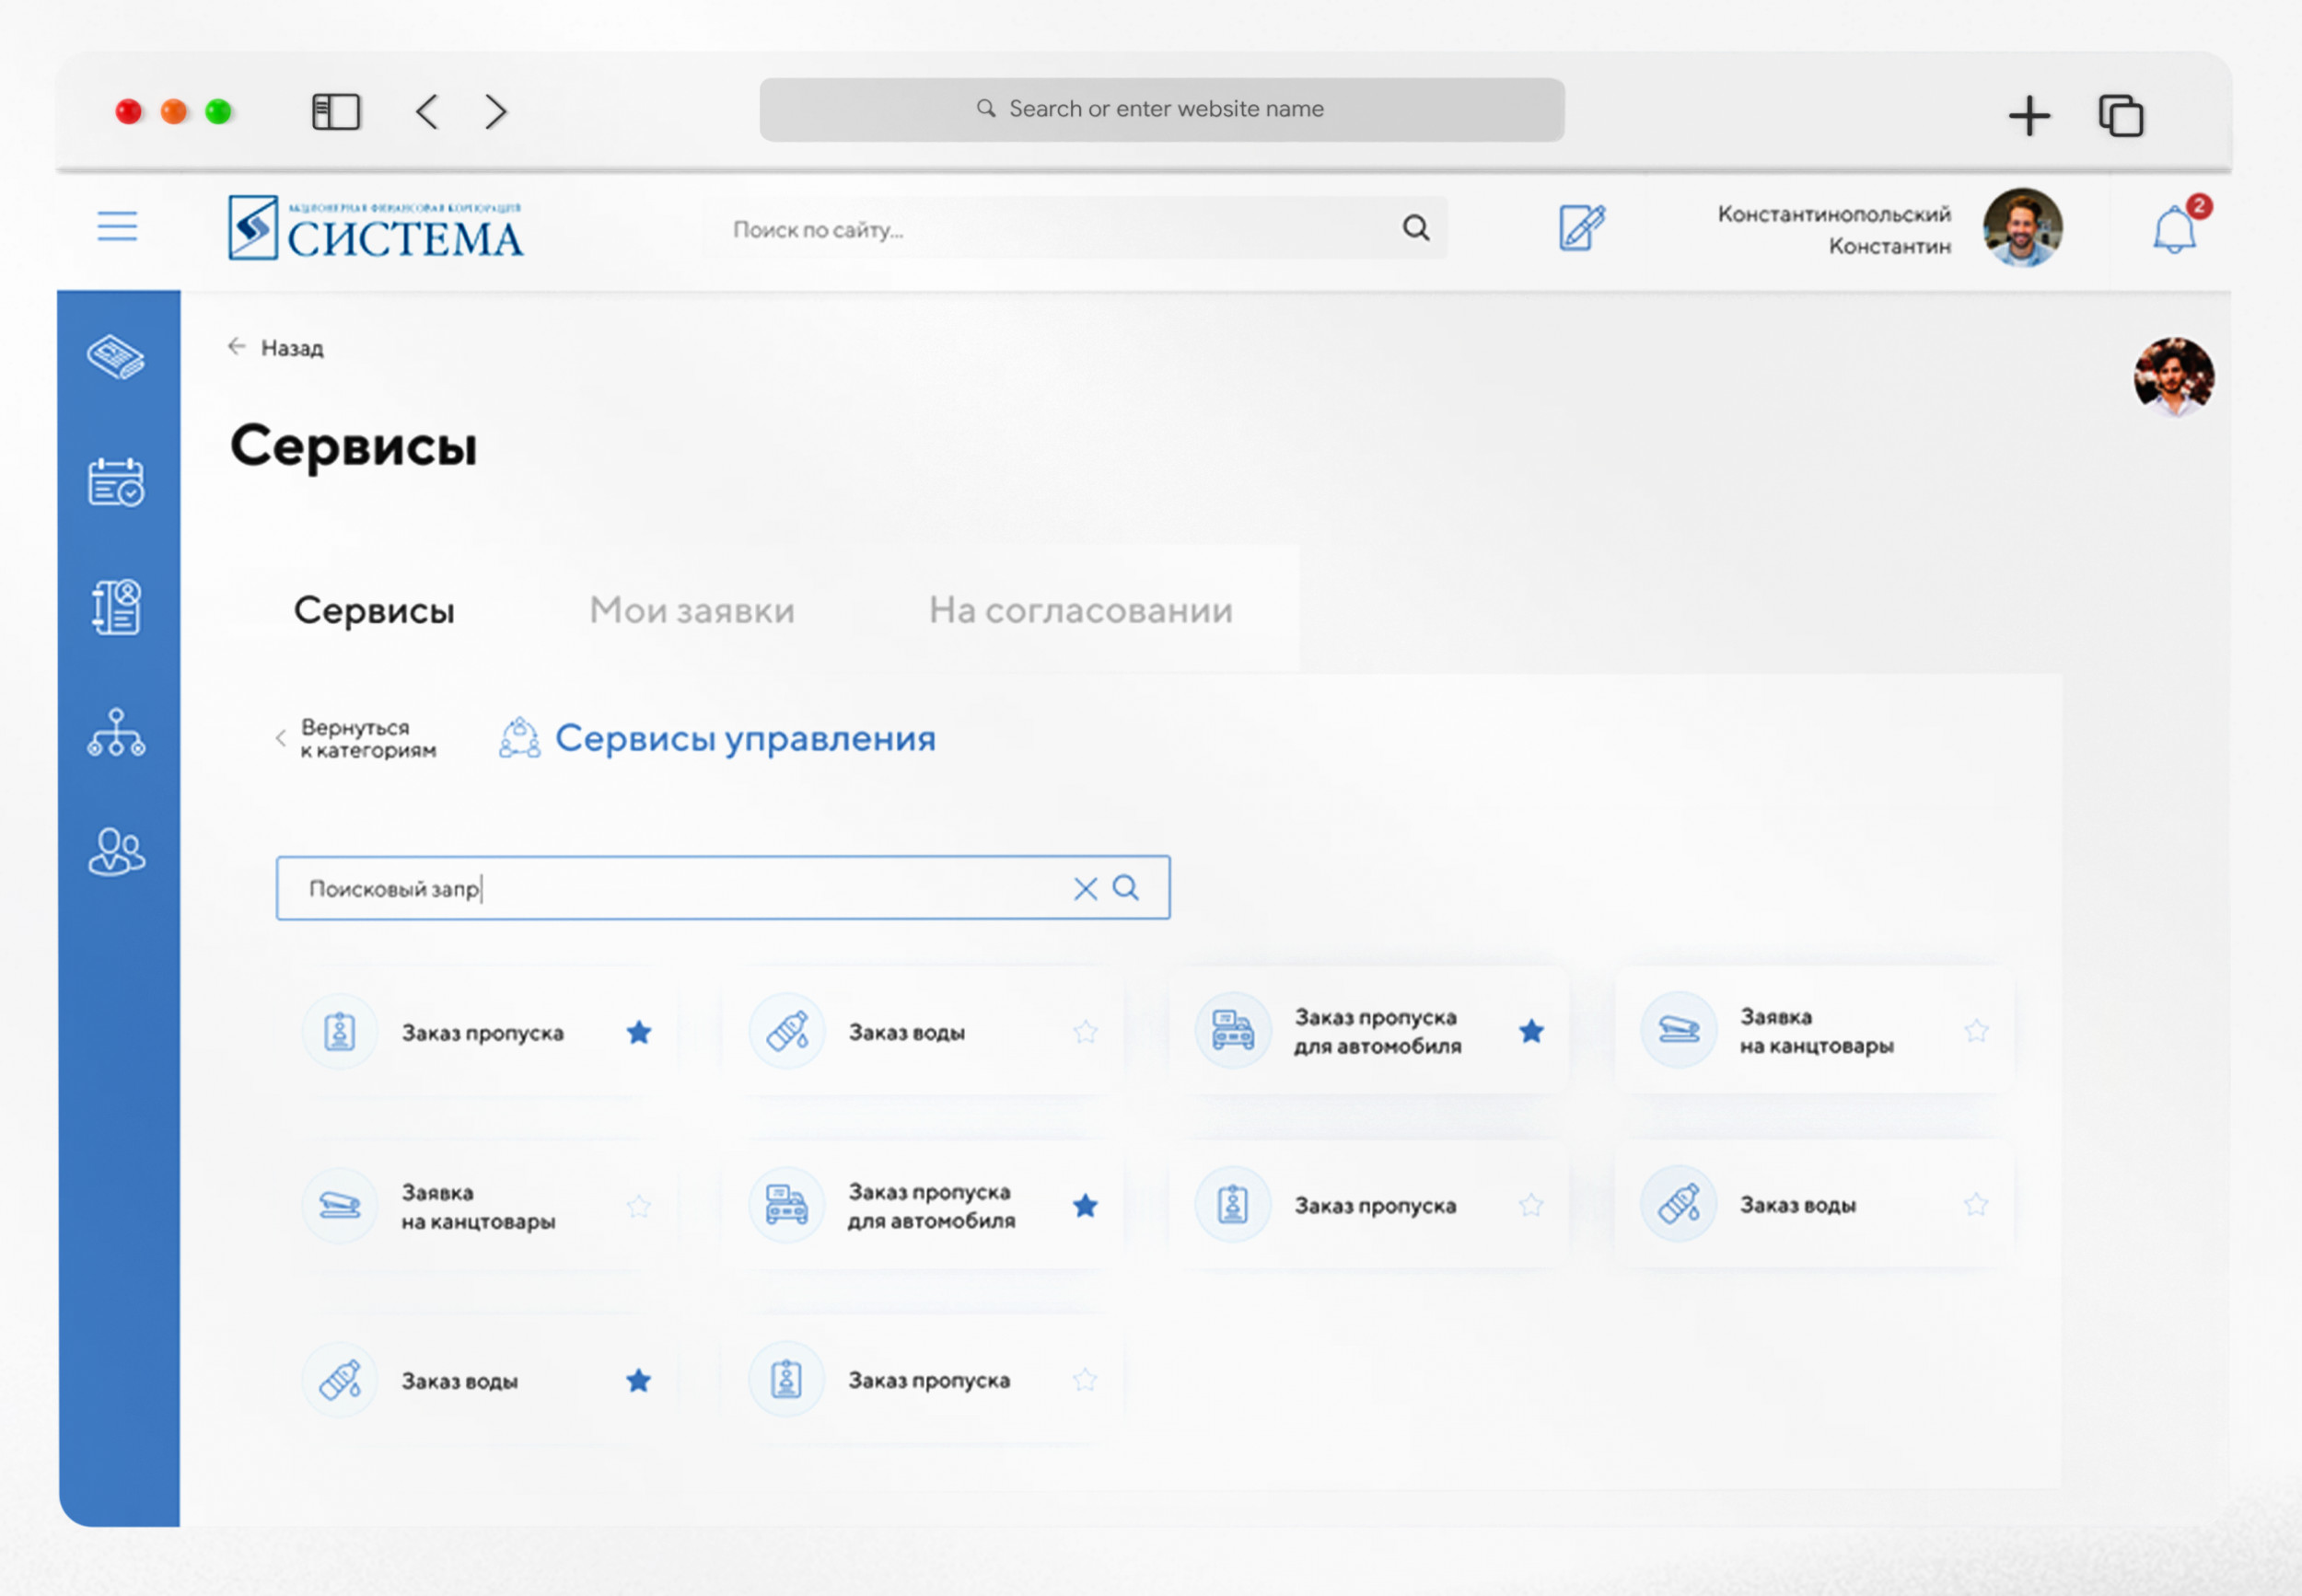The width and height of the screenshot is (2302, 1596).
Task: Click the notification bell icon
Action: click(x=2173, y=230)
